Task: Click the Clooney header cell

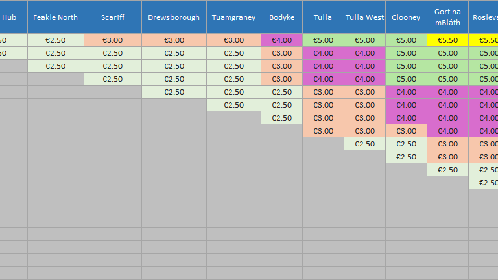Action: pyautogui.click(x=406, y=17)
